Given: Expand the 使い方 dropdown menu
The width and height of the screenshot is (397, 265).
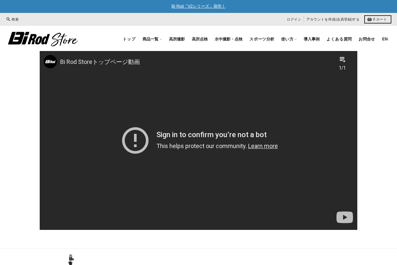Looking at the screenshot, I should (287, 39).
